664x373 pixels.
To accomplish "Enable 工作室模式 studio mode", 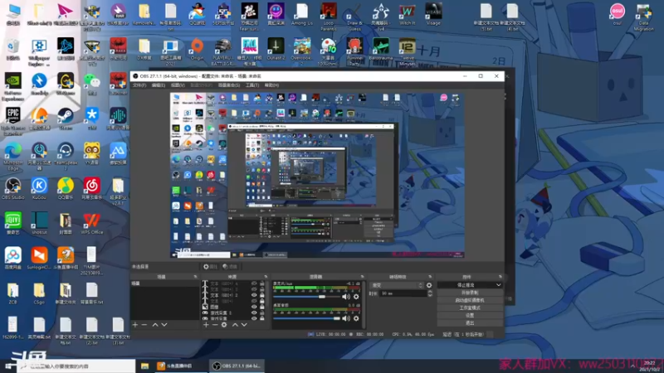I will click(470, 308).
